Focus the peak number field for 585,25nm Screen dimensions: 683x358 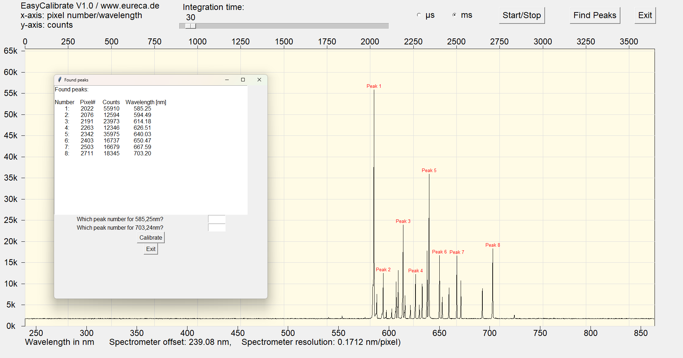coord(217,219)
